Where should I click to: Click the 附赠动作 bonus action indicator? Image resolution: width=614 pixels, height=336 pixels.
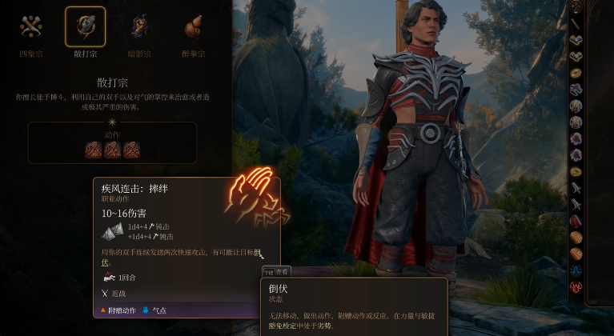(118, 310)
